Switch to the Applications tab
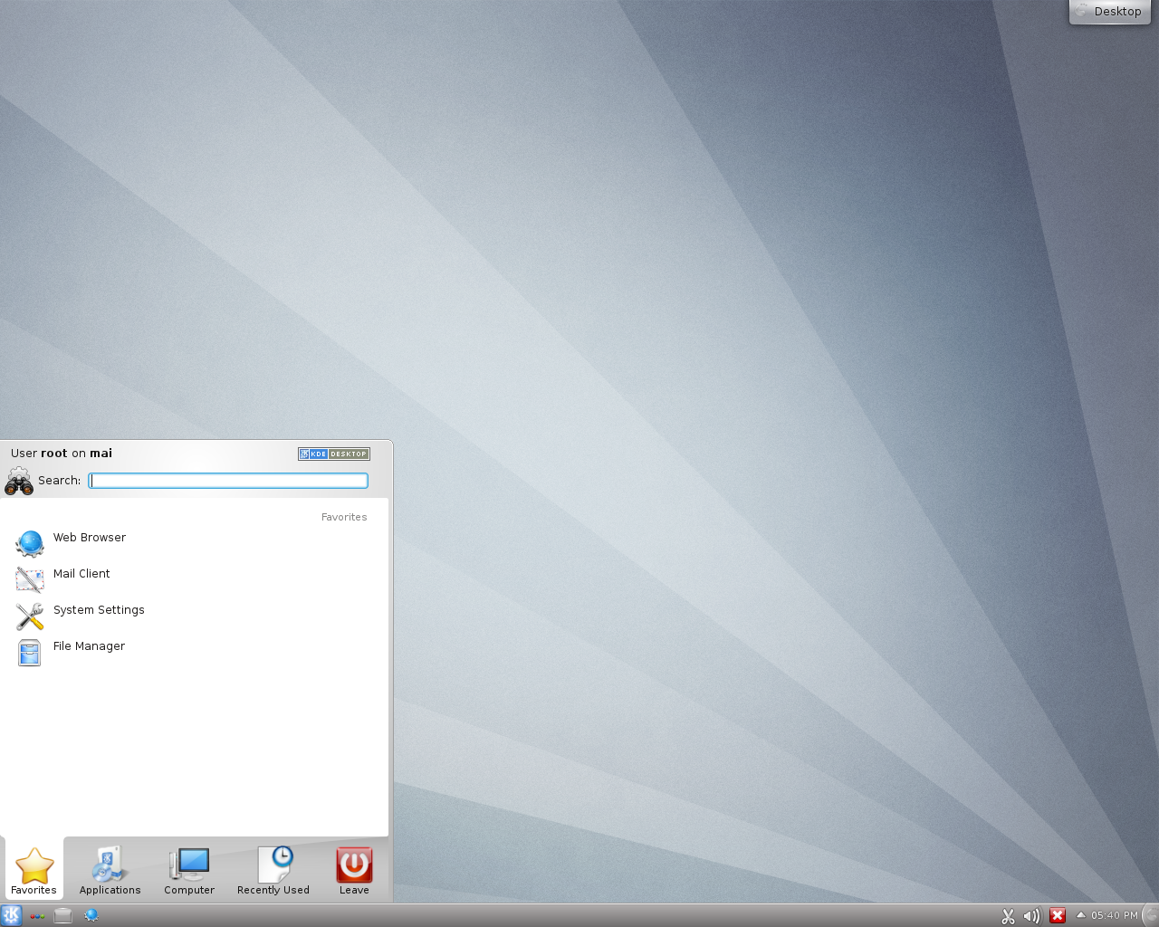The width and height of the screenshot is (1159, 927). click(x=110, y=871)
